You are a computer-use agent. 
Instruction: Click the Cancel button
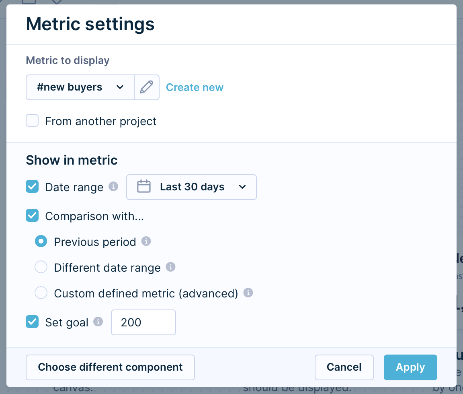344,367
